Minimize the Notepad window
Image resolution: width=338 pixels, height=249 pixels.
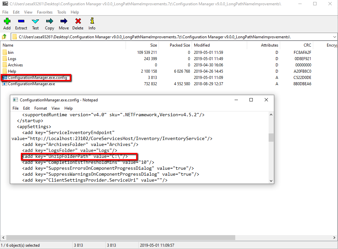coord(236,100)
